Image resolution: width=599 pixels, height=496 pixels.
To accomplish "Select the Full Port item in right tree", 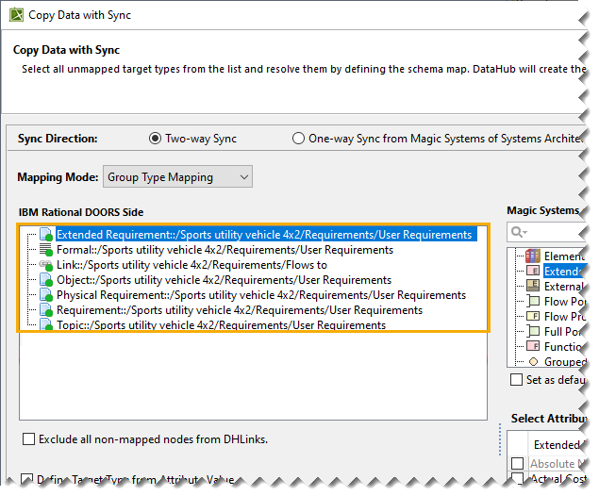I will pos(564,331).
